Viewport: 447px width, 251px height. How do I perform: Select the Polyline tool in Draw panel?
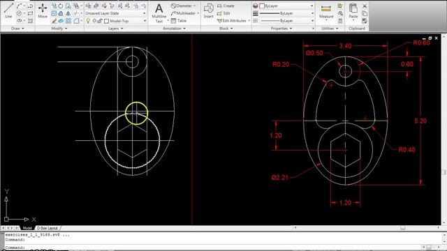click(31, 6)
